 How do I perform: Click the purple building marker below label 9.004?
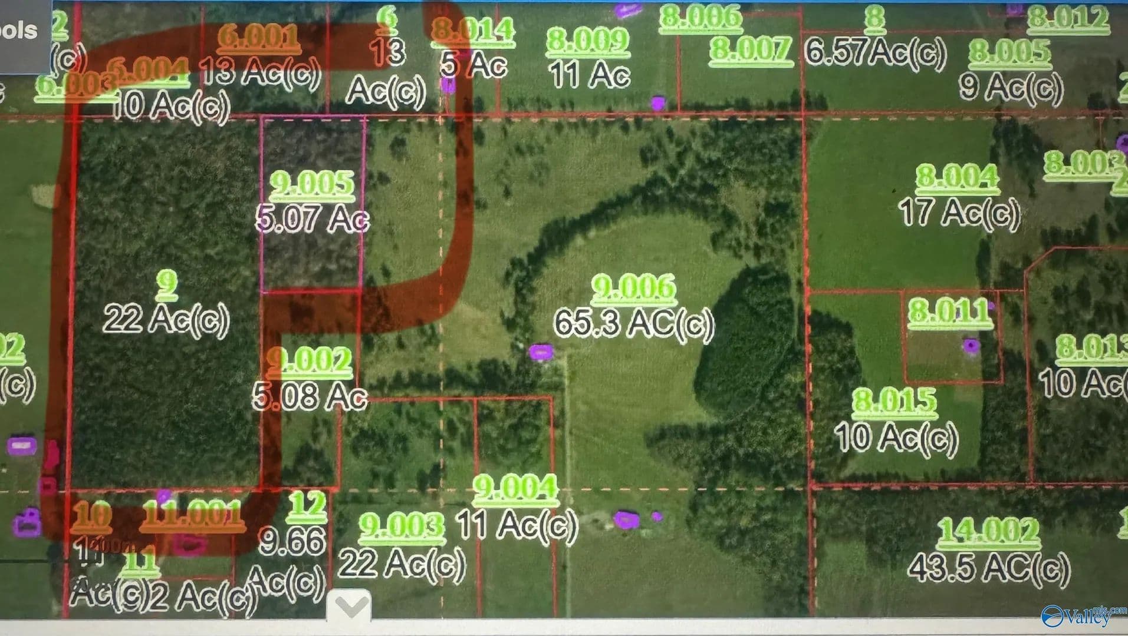tap(626, 519)
